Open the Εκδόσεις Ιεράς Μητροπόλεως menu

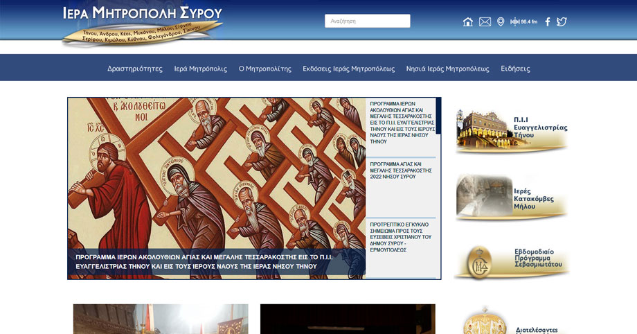pyautogui.click(x=348, y=69)
